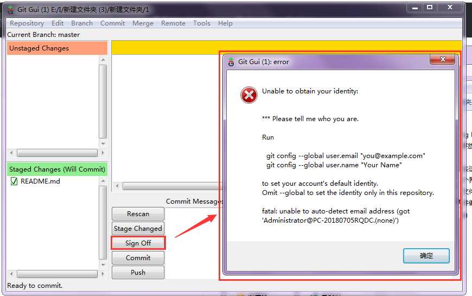
Task: Click the 'Current Branch: master' label
Action: tap(43, 35)
